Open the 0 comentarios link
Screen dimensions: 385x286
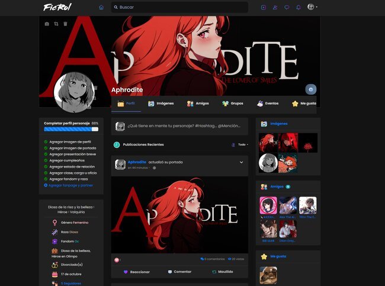pyautogui.click(x=213, y=259)
